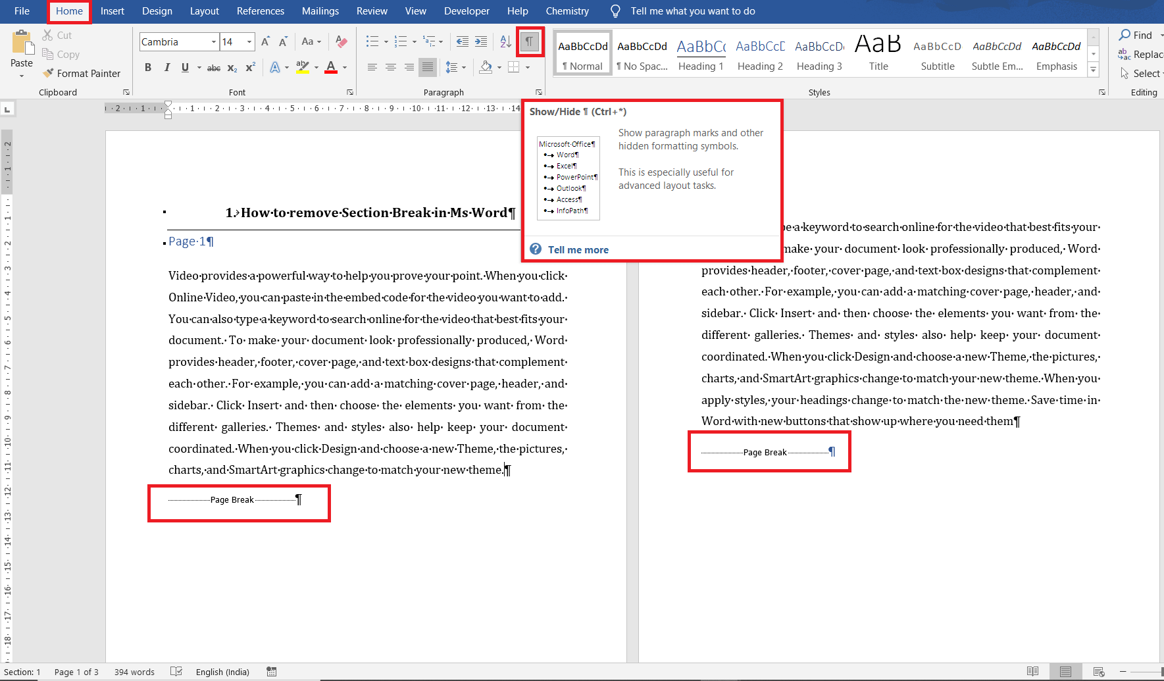Open the Paragraph dialog launcher

pos(538,92)
